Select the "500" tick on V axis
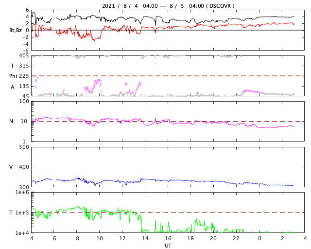Screen dimensions: 311x249 pos(24,147)
